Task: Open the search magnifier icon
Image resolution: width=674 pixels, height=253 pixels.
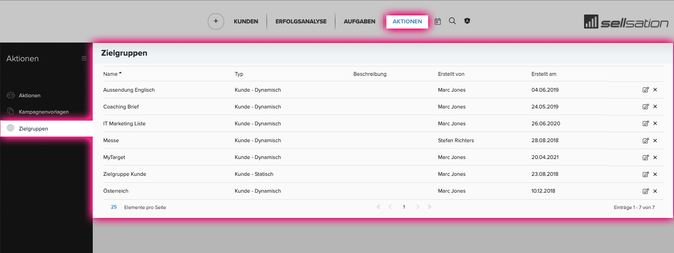Action: [452, 21]
